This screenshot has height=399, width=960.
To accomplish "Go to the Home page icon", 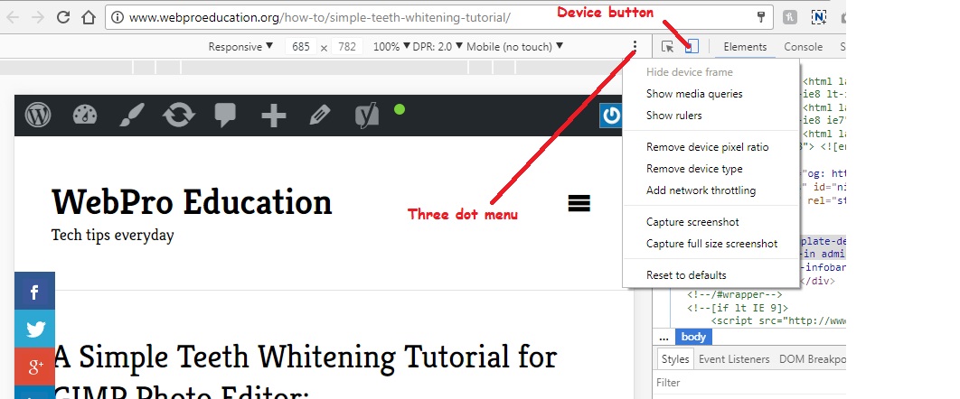I will (89, 17).
